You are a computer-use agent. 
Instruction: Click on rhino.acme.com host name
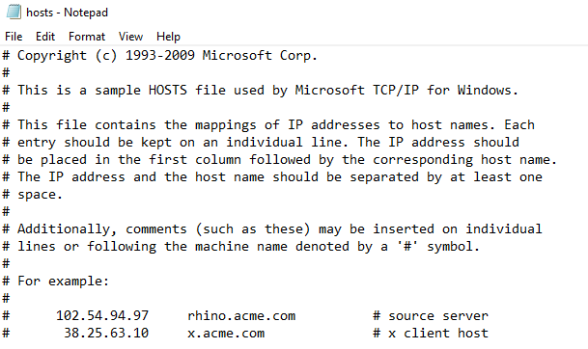tap(241, 315)
